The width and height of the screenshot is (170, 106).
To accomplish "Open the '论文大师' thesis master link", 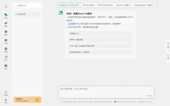I will point(94,27).
